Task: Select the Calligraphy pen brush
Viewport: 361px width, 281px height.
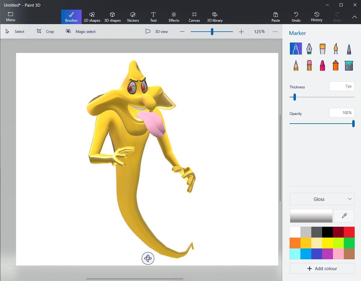Action: [309, 49]
